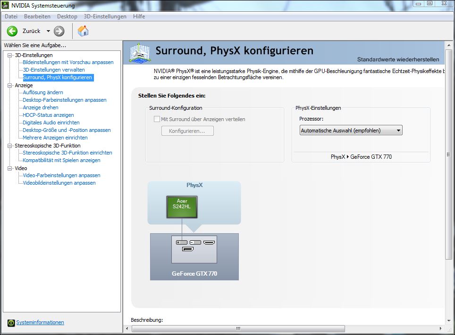Click the PhysX label in the diagram

(x=194, y=185)
